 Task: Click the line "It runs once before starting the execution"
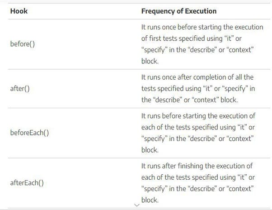(x=202, y=28)
